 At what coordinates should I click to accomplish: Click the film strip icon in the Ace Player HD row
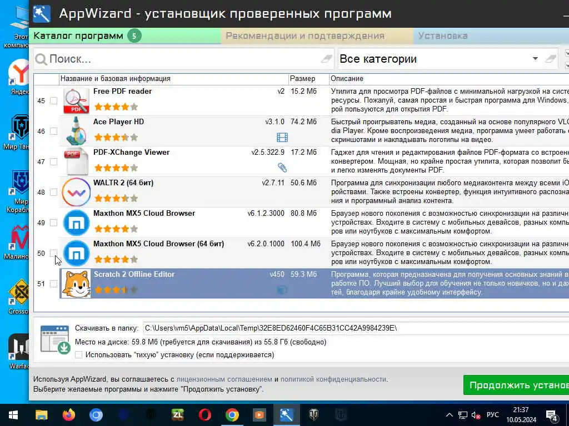pos(282,138)
